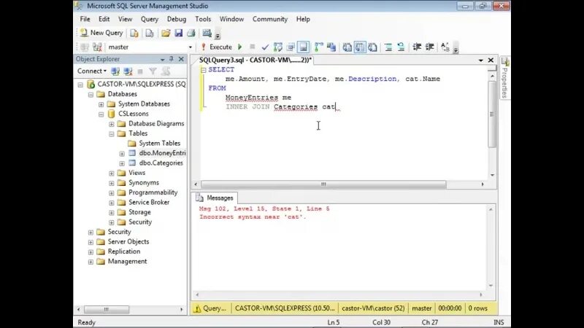
Task: Comment out the selected lines
Action: 388,47
